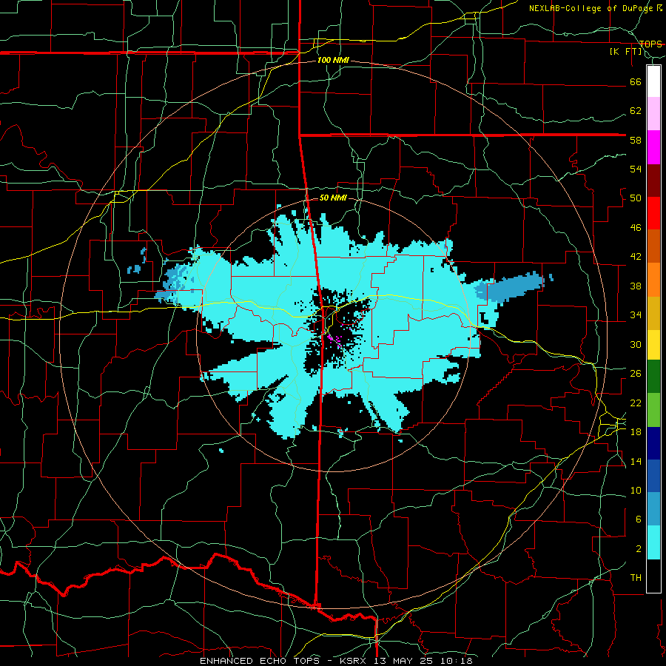Image resolution: width=666 pixels, height=666 pixels.
Task: Click the orange 42 kft legend swatch
Action: [653, 280]
